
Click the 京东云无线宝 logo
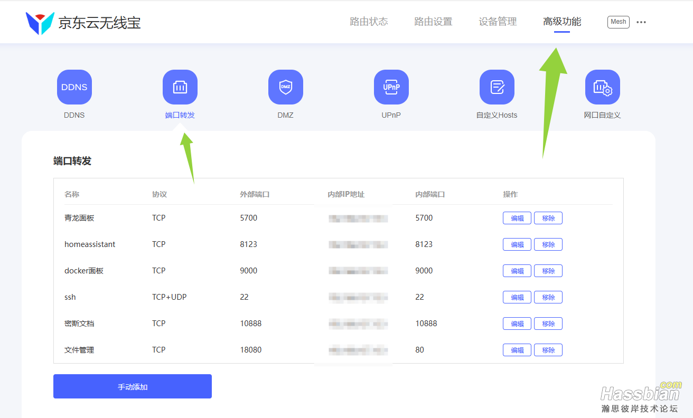(x=83, y=23)
